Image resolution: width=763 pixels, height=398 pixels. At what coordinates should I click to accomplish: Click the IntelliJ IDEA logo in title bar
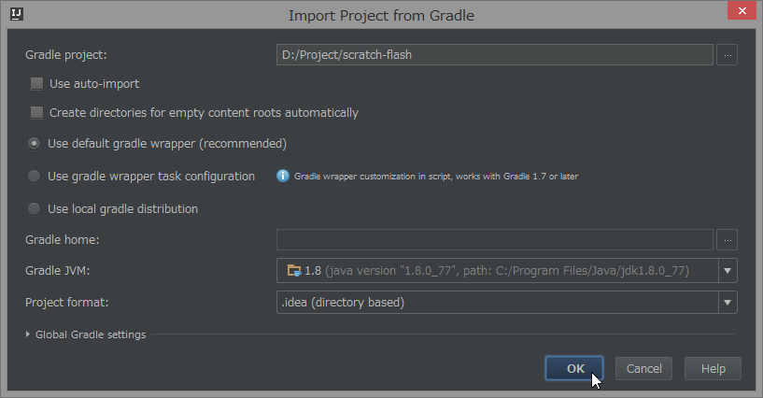[16, 15]
